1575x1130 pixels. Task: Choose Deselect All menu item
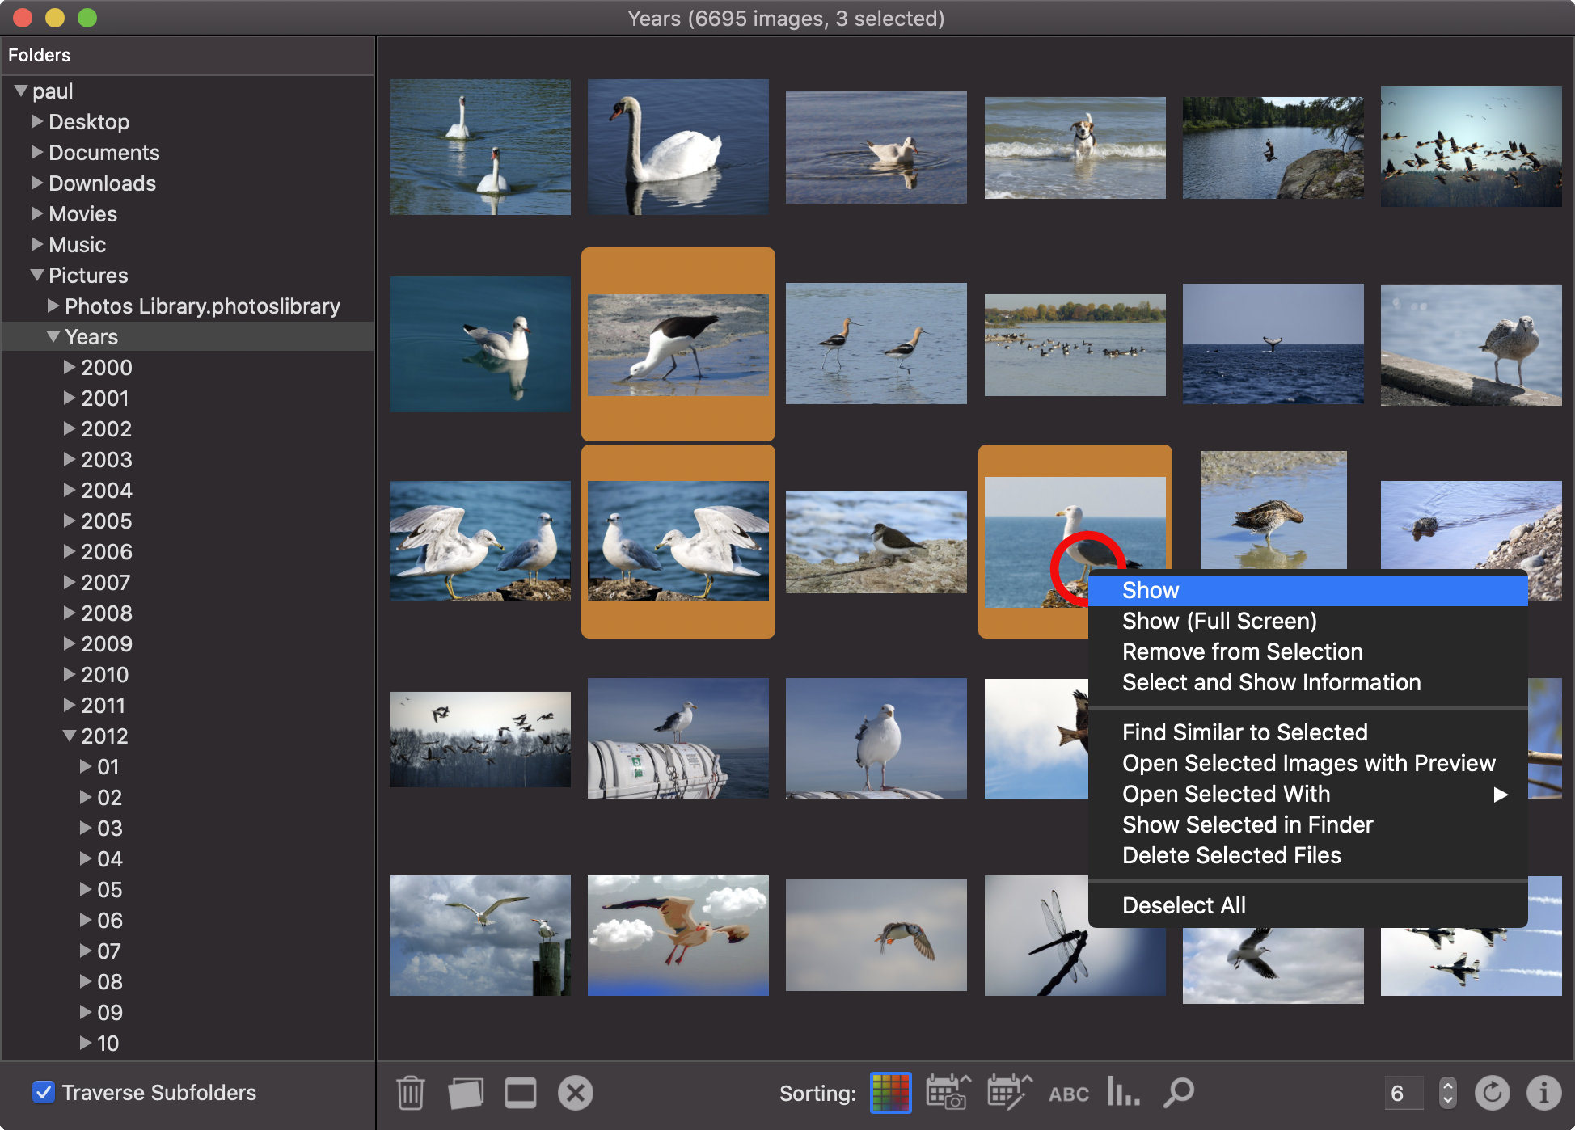click(1307, 905)
